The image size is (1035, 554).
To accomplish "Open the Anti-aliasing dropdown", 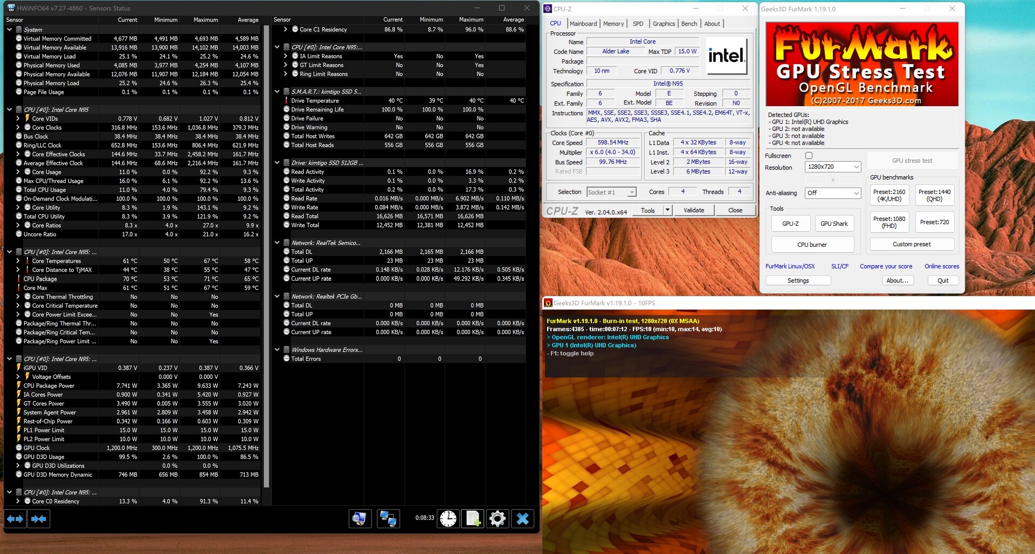I will coord(833,193).
